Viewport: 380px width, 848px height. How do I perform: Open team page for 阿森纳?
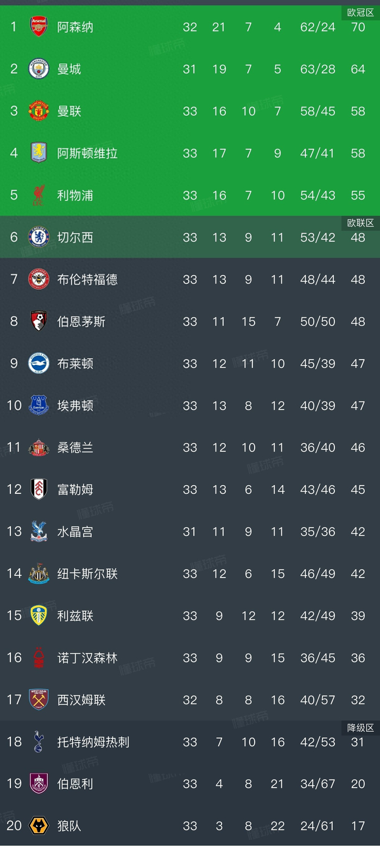click(75, 27)
